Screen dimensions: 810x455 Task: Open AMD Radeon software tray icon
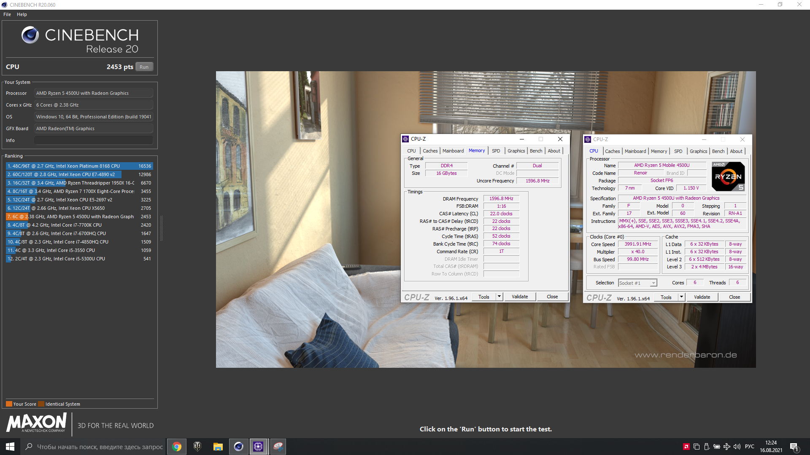click(x=686, y=447)
